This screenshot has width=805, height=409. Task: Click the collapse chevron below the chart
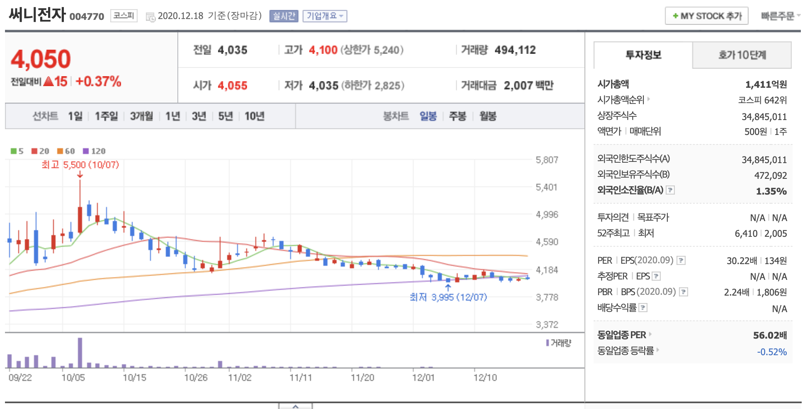coord(296,406)
